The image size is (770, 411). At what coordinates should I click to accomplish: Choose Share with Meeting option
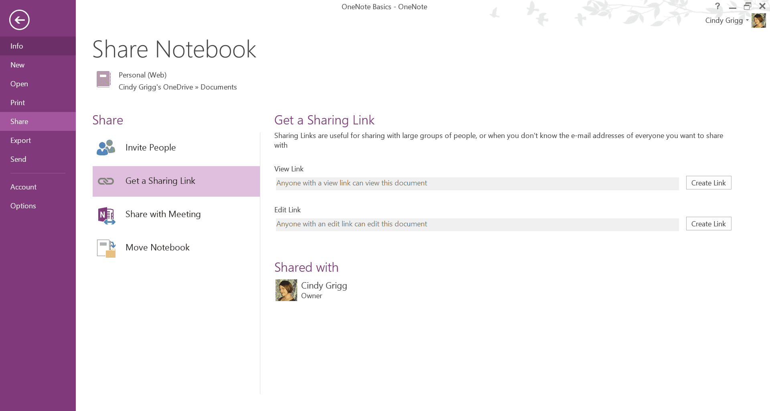tap(176, 214)
